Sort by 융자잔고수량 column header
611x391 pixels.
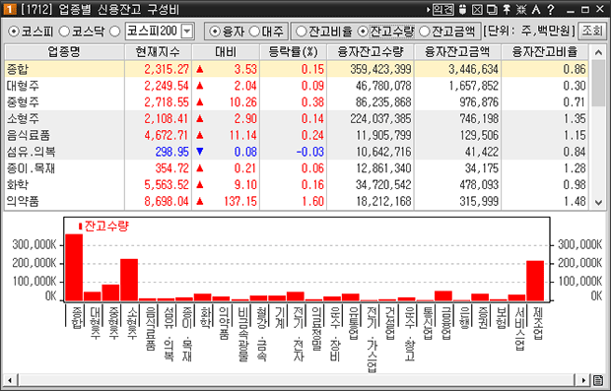pos(371,52)
